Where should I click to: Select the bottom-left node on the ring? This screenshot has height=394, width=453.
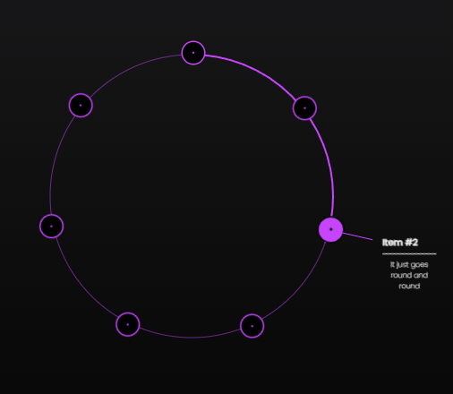pos(128,324)
